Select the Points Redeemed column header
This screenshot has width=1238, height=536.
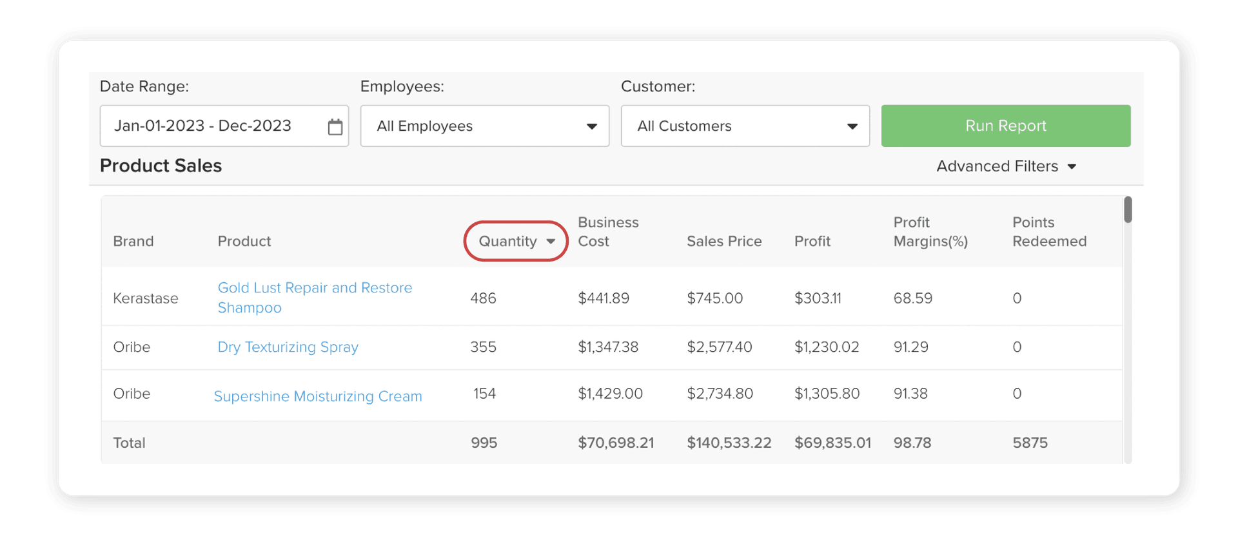(x=1048, y=232)
